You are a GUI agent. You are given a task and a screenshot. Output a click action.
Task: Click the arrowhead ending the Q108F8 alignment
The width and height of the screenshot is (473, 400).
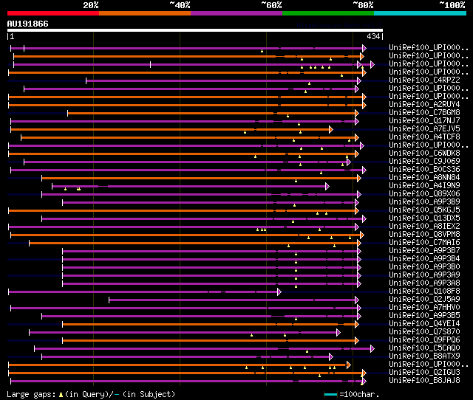[x=279, y=292]
